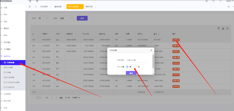Click the print icon above the table
The image size is (234, 111).
point(227,28)
